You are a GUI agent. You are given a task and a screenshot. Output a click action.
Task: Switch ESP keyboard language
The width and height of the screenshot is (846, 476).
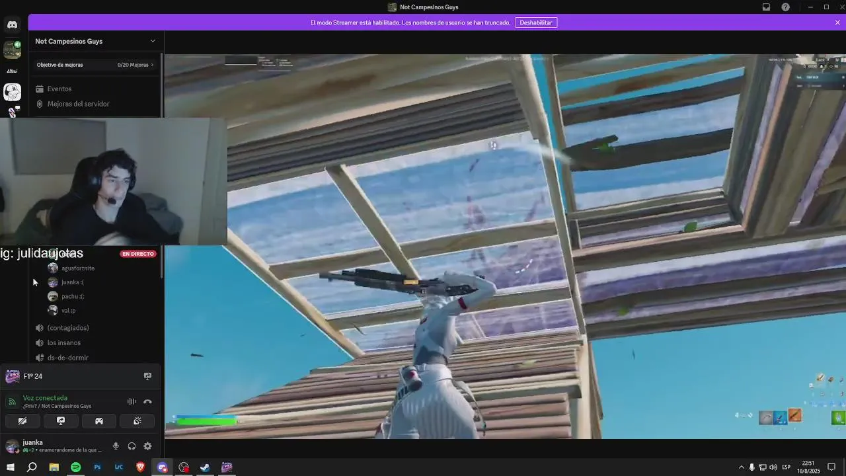click(x=787, y=467)
